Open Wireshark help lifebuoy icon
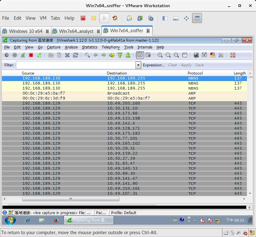The width and height of the screenshot is (256, 237). (x=232, y=55)
